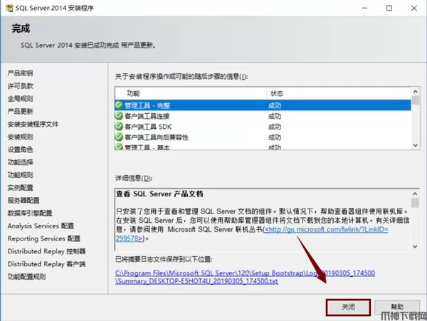The height and width of the screenshot is (321, 427).
Task: Click green check icon for 客户端工具 SDK
Action: 119,127
